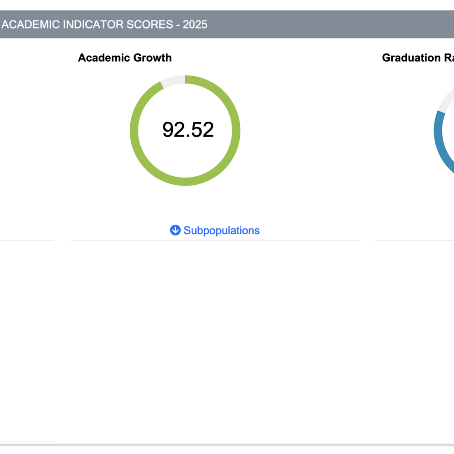Click the blue down-arrow Subpopulations icon

[175, 230]
